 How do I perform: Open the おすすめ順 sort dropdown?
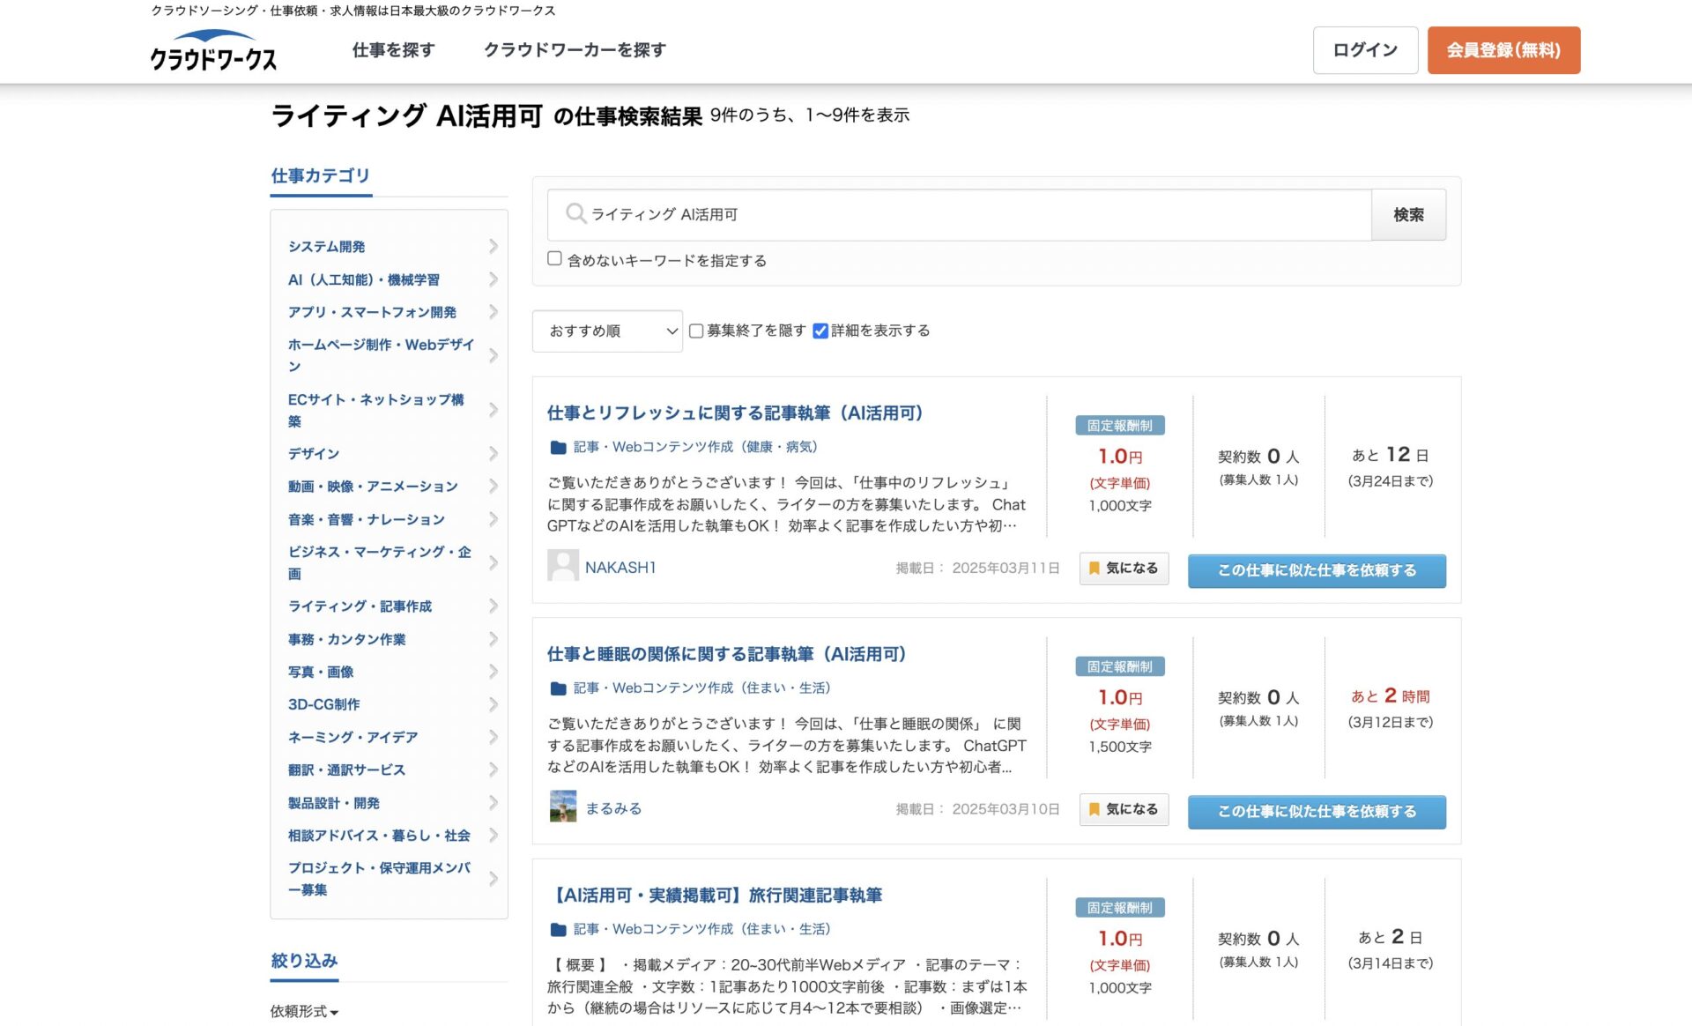click(607, 331)
